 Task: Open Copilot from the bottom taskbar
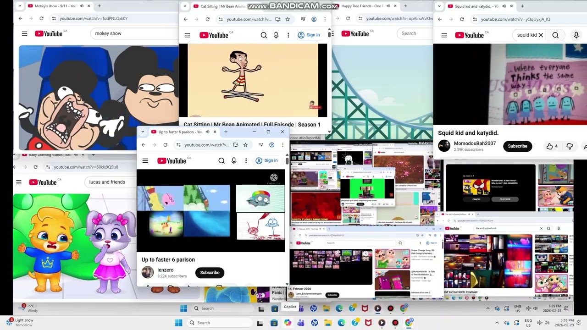[288, 323]
